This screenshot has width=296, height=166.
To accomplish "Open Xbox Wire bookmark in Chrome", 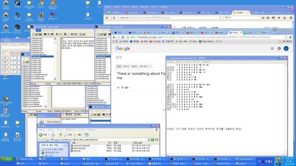I will (x=181, y=41).
